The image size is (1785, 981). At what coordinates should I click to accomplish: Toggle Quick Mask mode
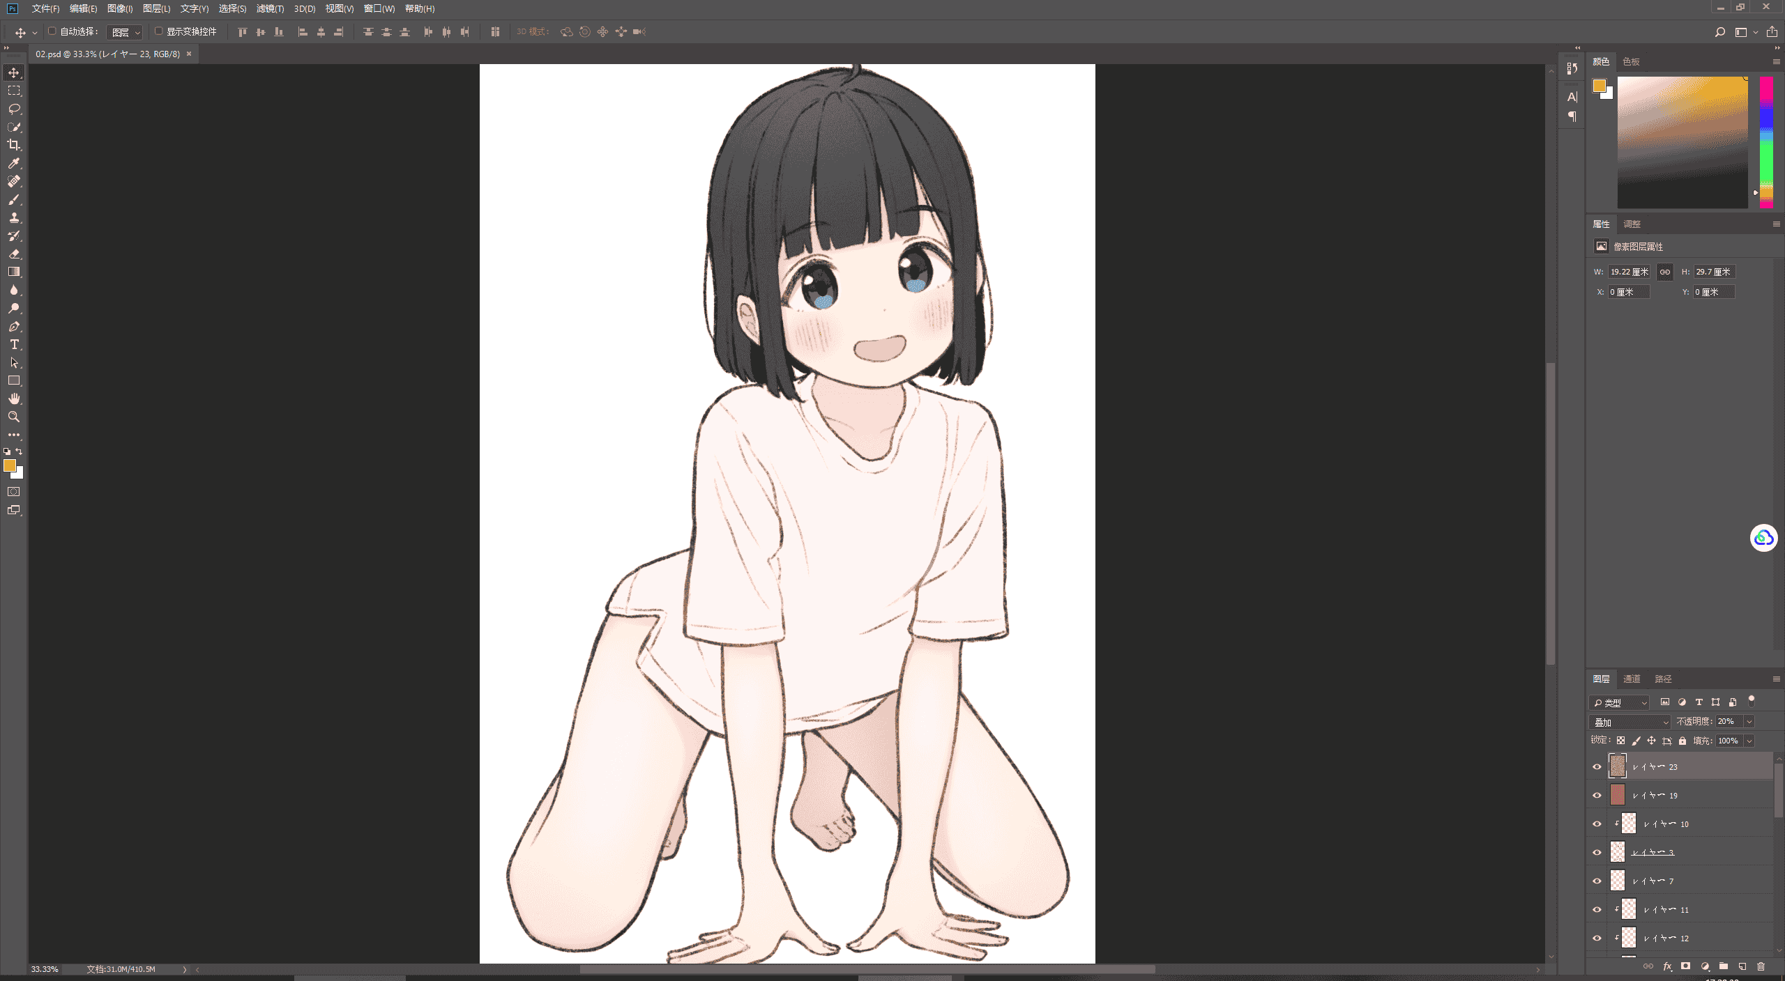14,492
